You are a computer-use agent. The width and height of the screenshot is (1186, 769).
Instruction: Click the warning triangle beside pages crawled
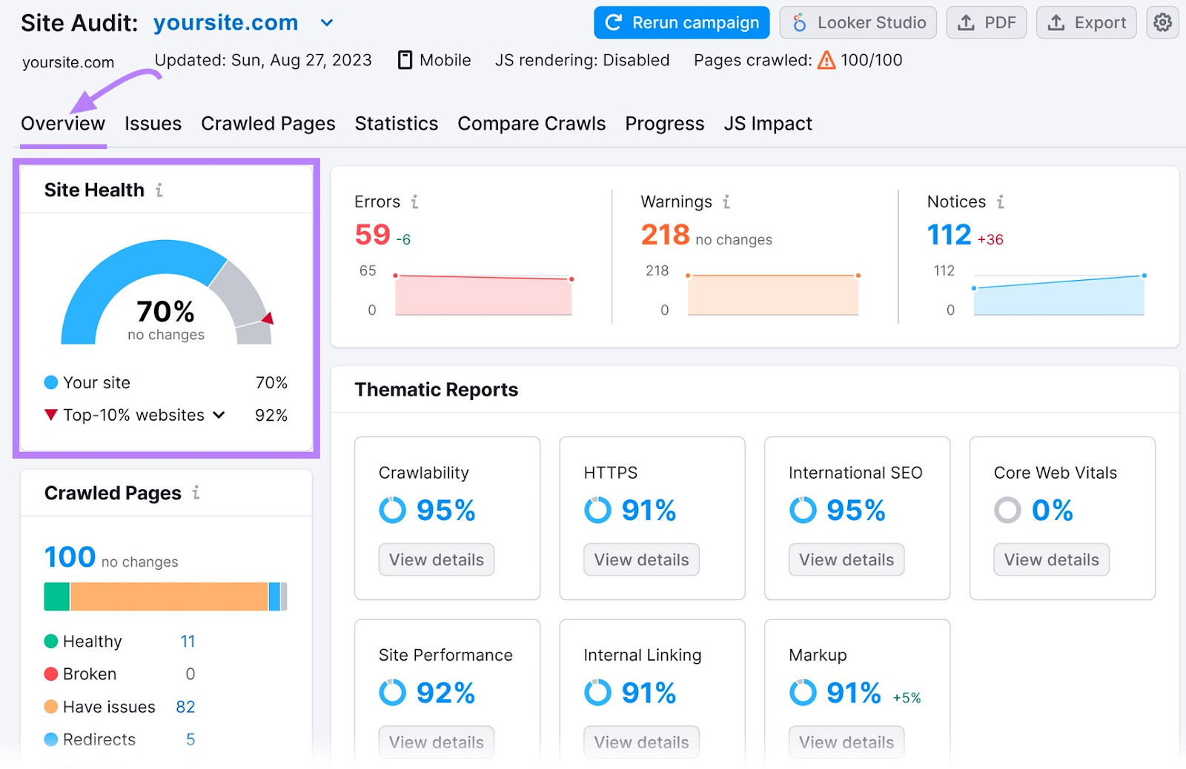tap(825, 60)
